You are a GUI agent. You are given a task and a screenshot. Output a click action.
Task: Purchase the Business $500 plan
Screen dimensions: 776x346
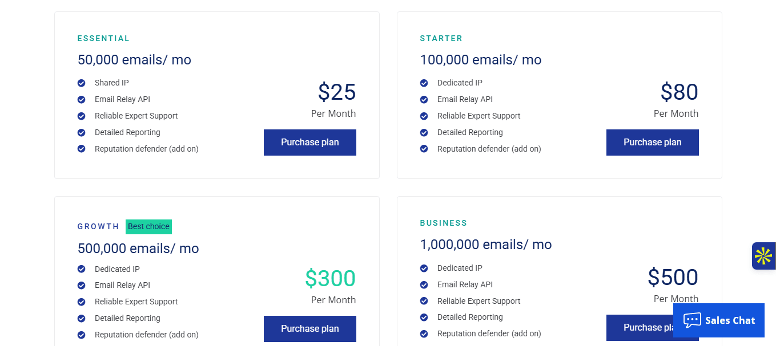click(x=640, y=328)
